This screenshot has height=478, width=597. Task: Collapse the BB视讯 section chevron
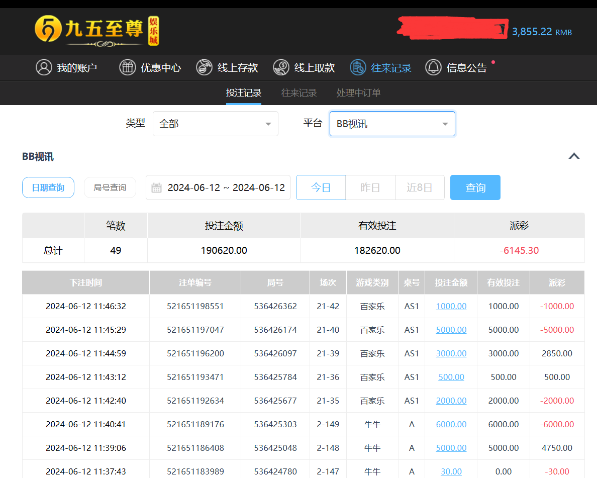point(574,156)
